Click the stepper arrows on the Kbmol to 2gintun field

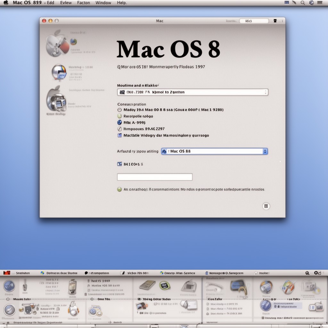click(x=266, y=92)
